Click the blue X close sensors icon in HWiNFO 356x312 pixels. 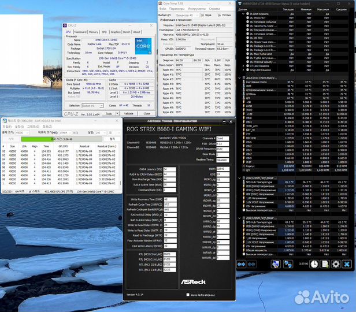pyautogui.click(x=347, y=264)
